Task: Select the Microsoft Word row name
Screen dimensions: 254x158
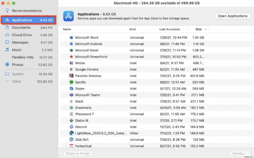Action: click(x=87, y=37)
